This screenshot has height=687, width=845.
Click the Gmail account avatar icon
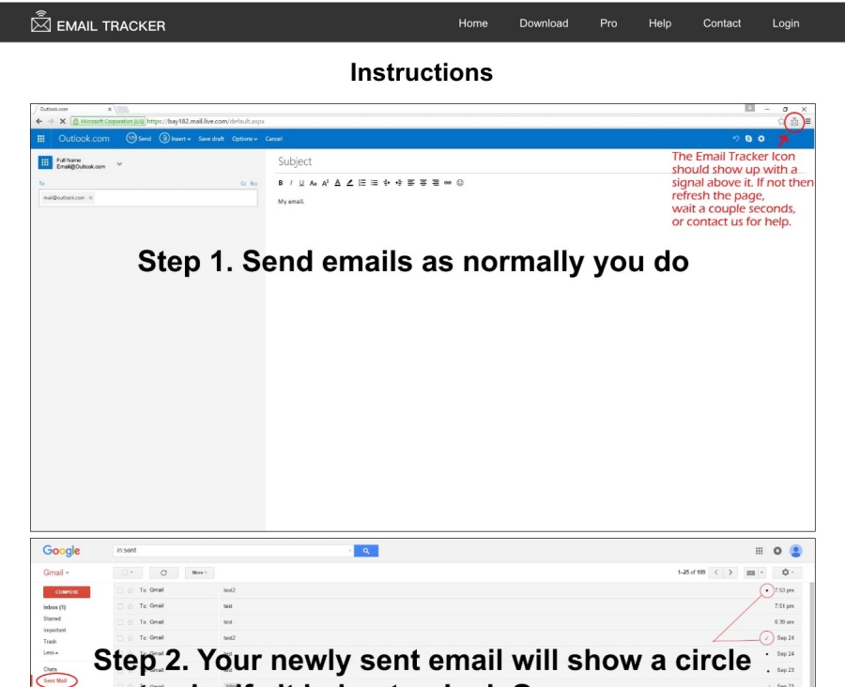[x=795, y=551]
